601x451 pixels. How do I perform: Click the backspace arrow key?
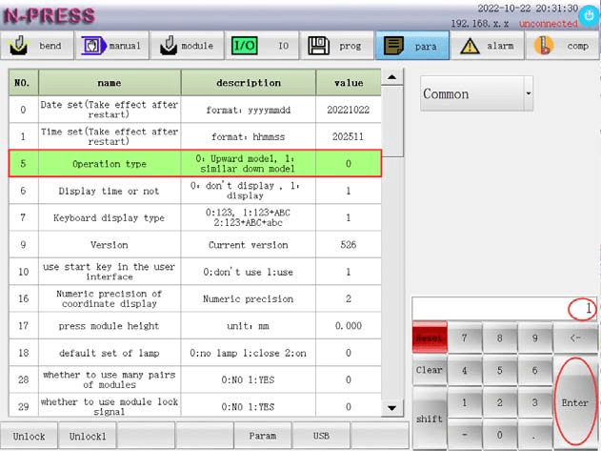tap(574, 338)
